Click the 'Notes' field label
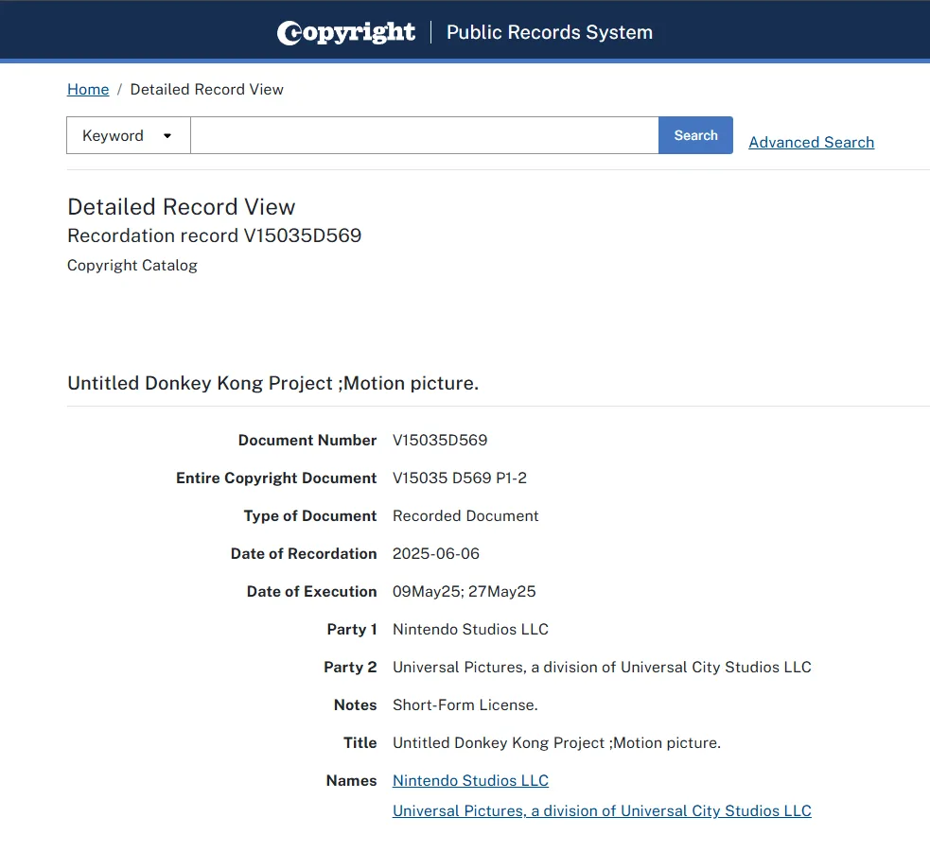Viewport: 930px width, 852px height. [x=356, y=705]
